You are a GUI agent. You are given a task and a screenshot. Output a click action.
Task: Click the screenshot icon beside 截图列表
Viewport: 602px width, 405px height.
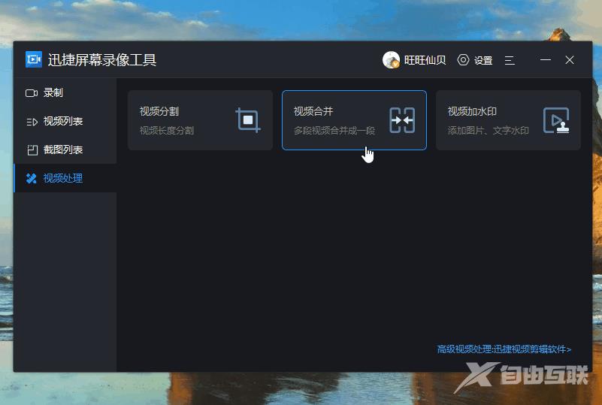tap(32, 150)
